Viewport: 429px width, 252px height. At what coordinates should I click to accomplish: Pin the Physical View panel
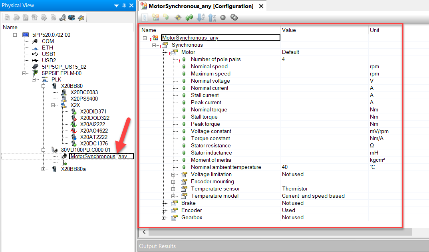point(124,6)
